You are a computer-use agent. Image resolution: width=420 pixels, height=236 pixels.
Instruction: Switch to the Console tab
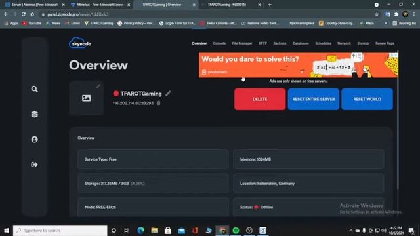tap(219, 43)
